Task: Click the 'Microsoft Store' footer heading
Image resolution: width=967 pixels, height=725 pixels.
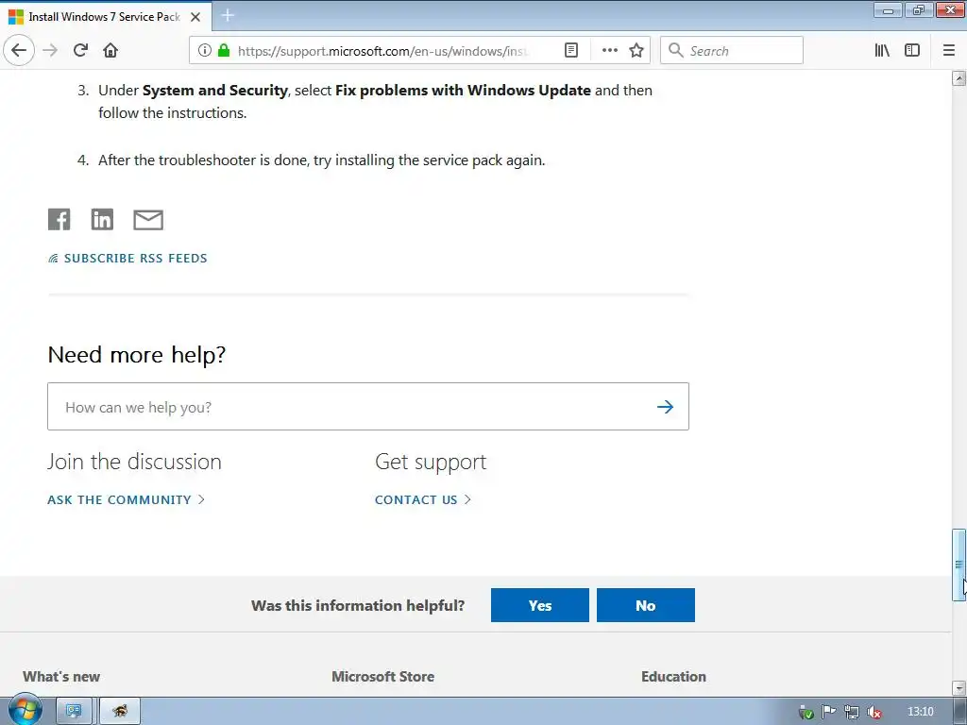Action: click(x=383, y=677)
